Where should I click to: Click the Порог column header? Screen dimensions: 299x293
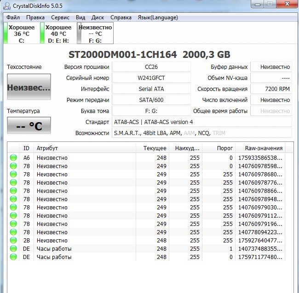218,148
